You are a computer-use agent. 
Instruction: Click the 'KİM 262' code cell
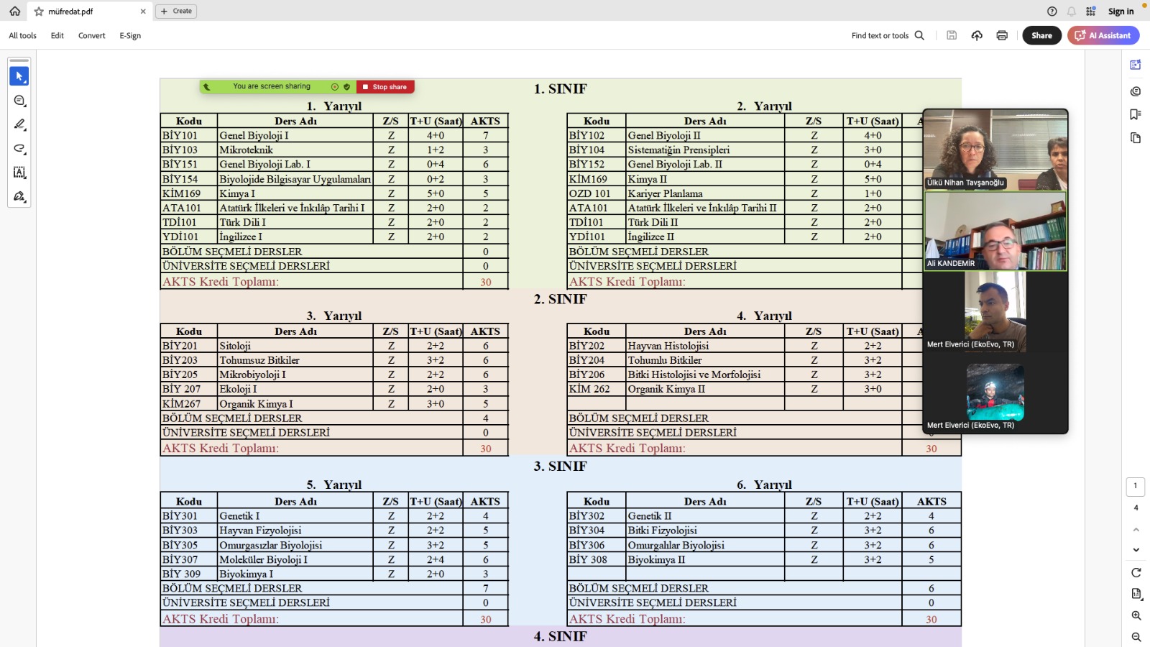(597, 389)
